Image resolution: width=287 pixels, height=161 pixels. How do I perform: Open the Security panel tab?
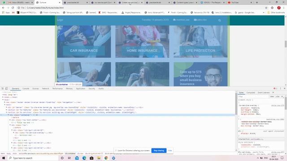[91, 89]
